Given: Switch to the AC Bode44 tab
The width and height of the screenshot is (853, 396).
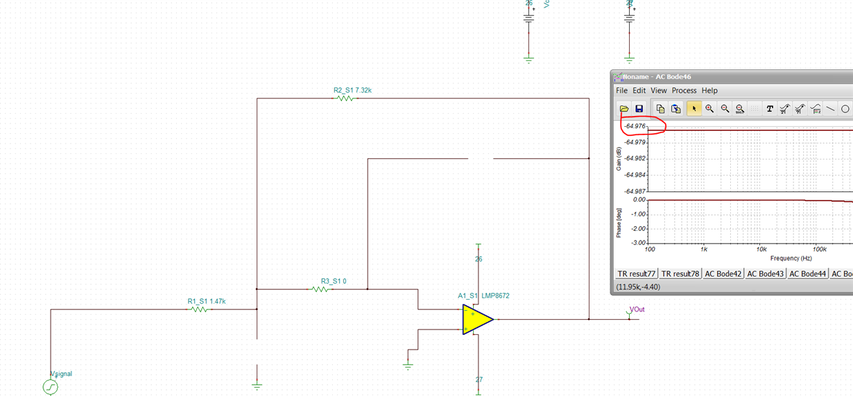Looking at the screenshot, I should [808, 274].
